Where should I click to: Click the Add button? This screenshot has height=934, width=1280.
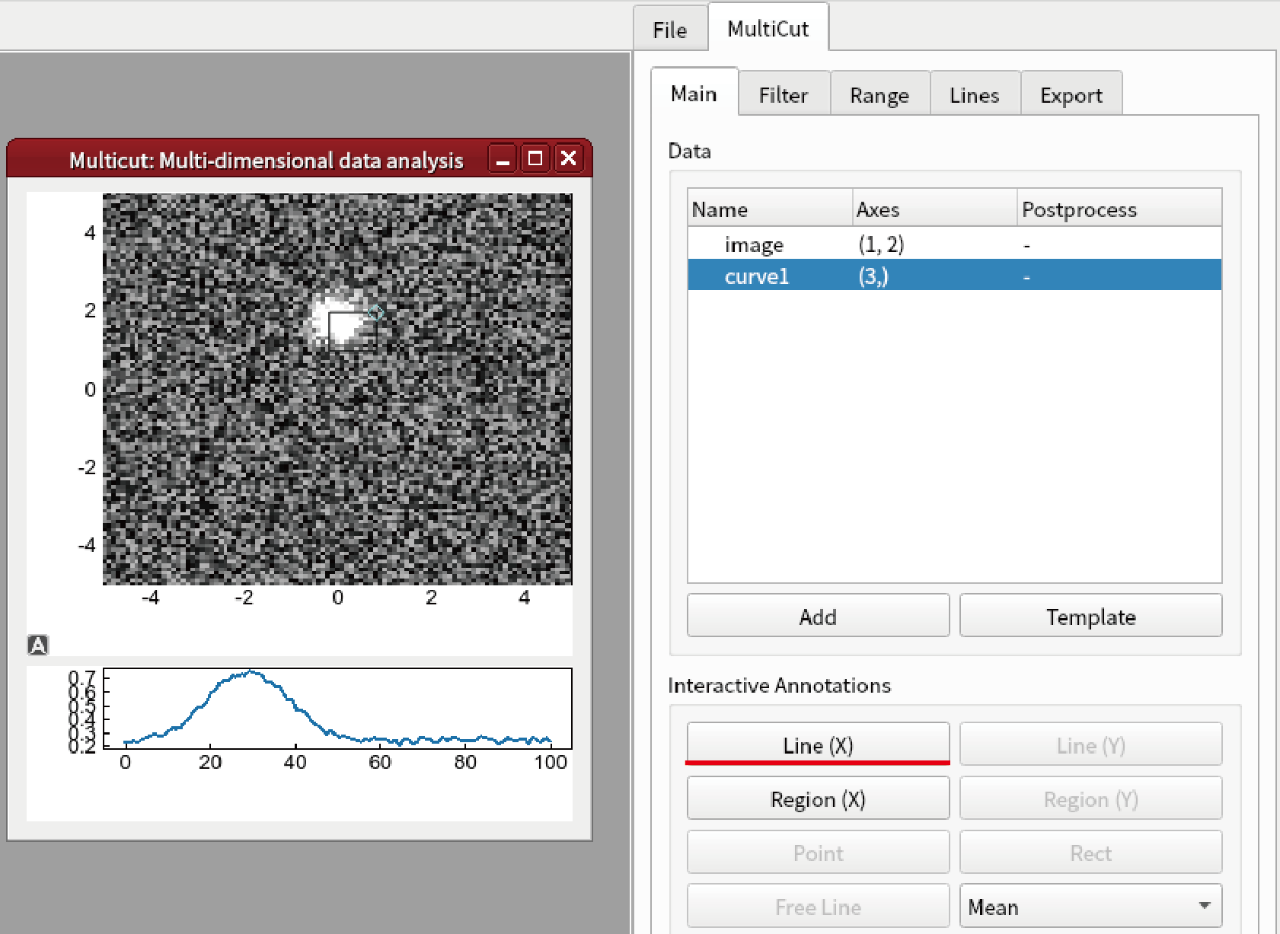pos(818,616)
